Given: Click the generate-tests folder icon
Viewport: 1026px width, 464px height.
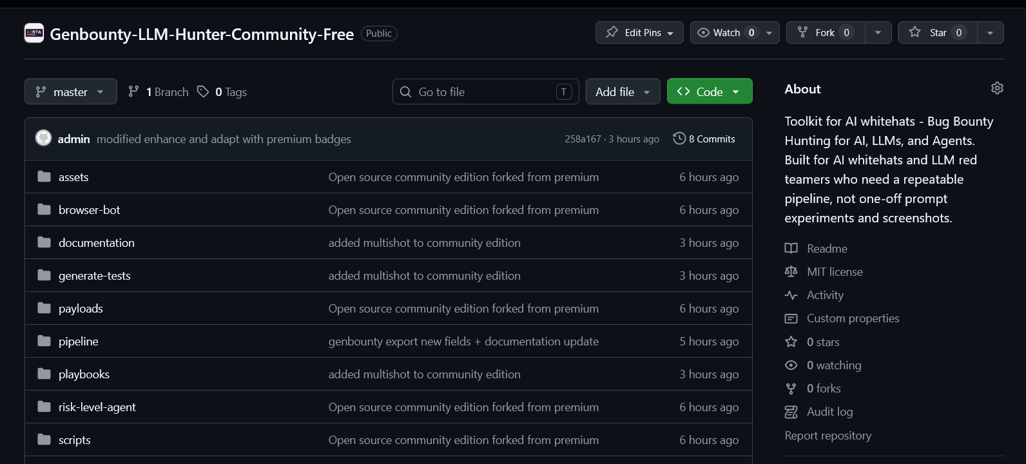Looking at the screenshot, I should point(44,275).
